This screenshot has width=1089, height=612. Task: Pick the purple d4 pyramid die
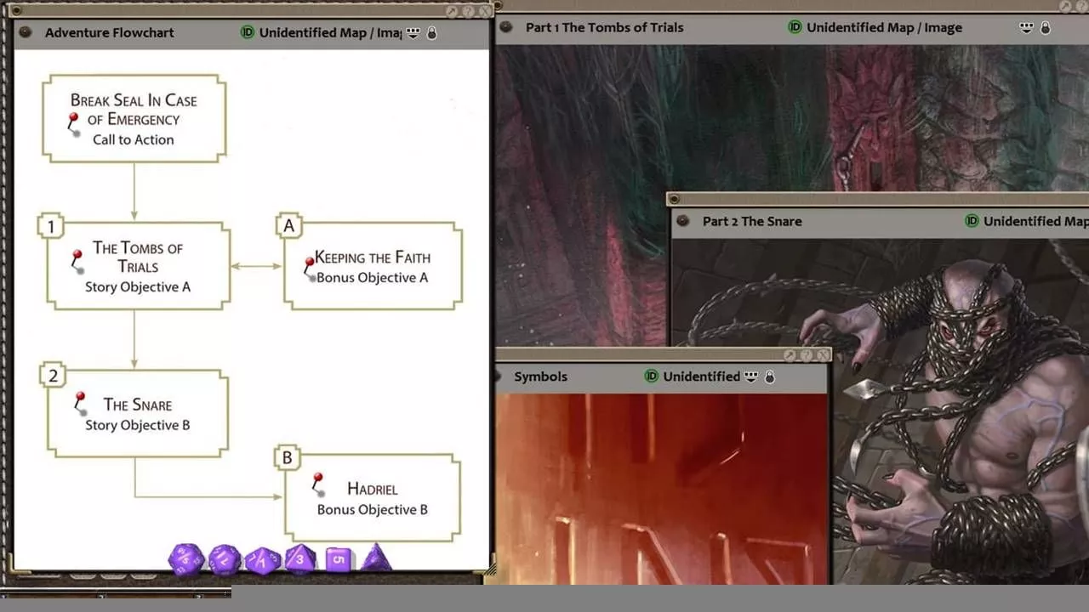pyautogui.click(x=377, y=558)
